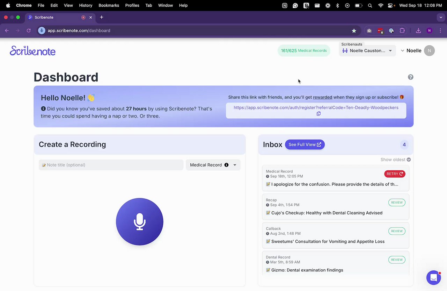The width and height of the screenshot is (447, 291).
Task: Expand the Noelle account menu chevron
Action: pyautogui.click(x=403, y=51)
